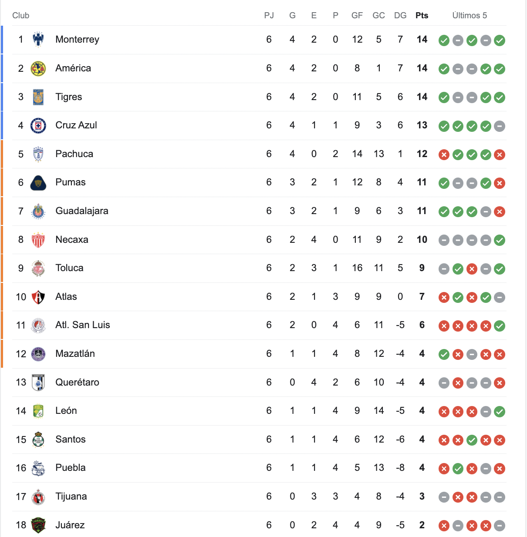Open the Cruz Azul badge icon

[38, 125]
